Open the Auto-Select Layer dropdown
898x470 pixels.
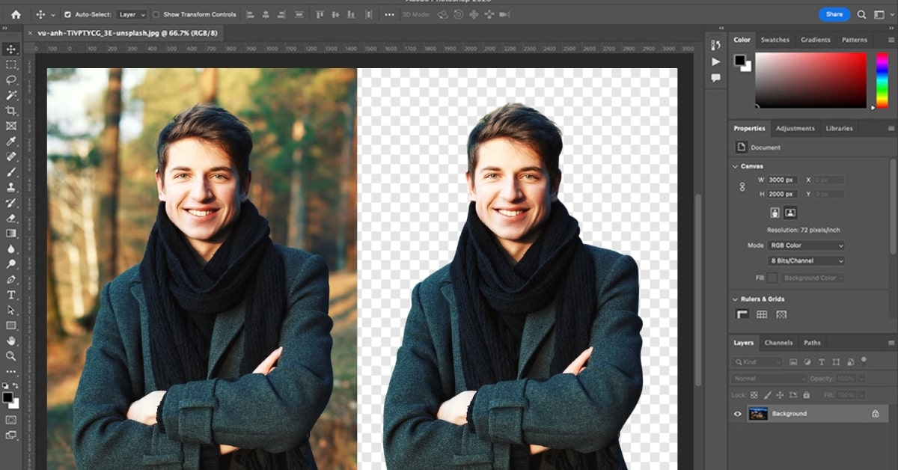[132, 14]
